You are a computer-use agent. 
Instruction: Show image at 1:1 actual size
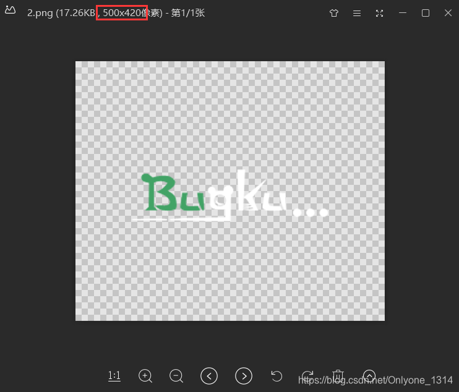(114, 376)
